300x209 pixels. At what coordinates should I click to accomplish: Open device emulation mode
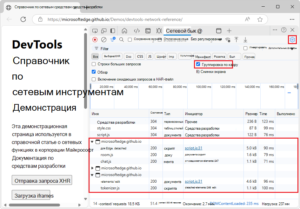(x=103, y=30)
